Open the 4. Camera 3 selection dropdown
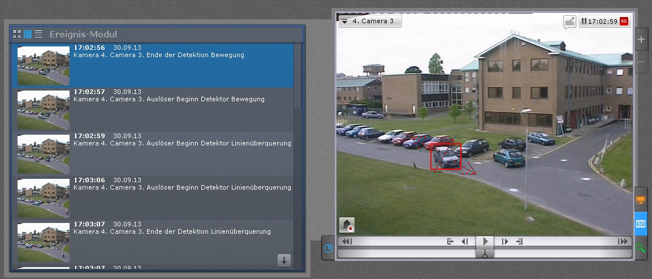 pos(370,22)
